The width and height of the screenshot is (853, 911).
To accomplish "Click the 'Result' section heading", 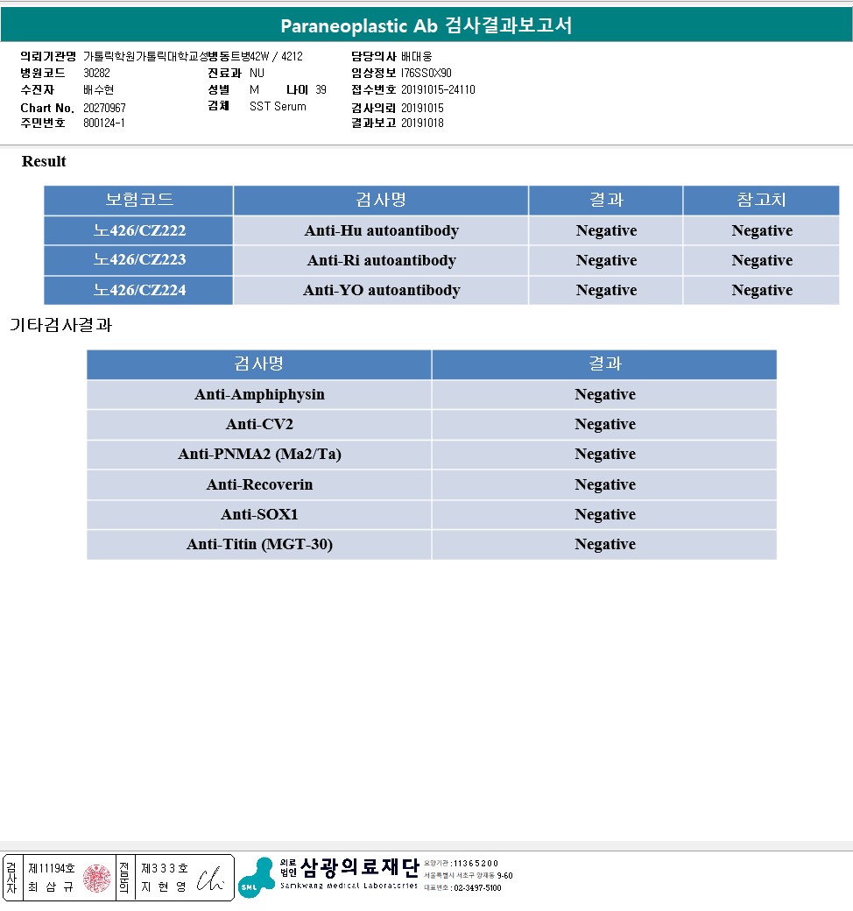I will 44,161.
